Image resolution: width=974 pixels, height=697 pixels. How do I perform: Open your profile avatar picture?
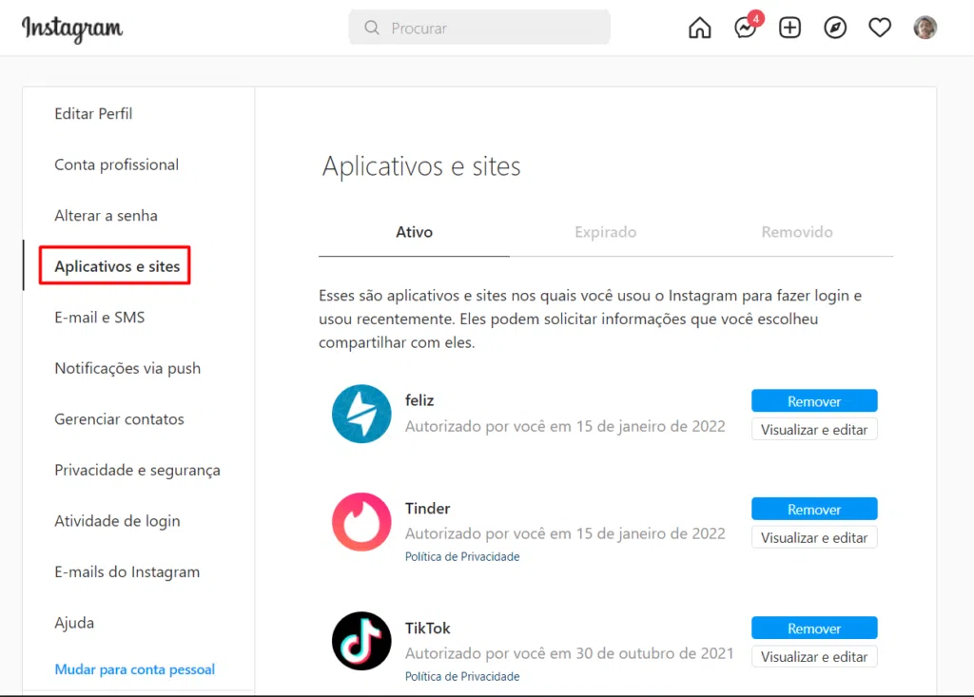[924, 28]
